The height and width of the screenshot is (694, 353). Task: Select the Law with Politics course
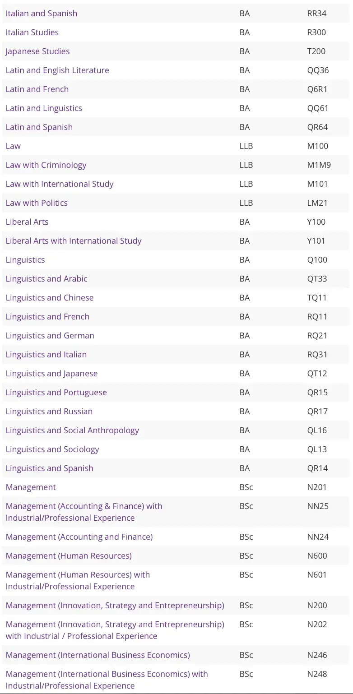point(37,203)
